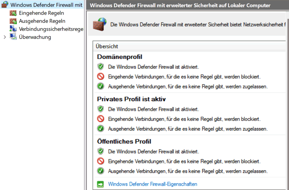Screen dimensions: 289x190
Task: Click the Überwachung monitor icon
Action: pyautogui.click(x=13, y=37)
